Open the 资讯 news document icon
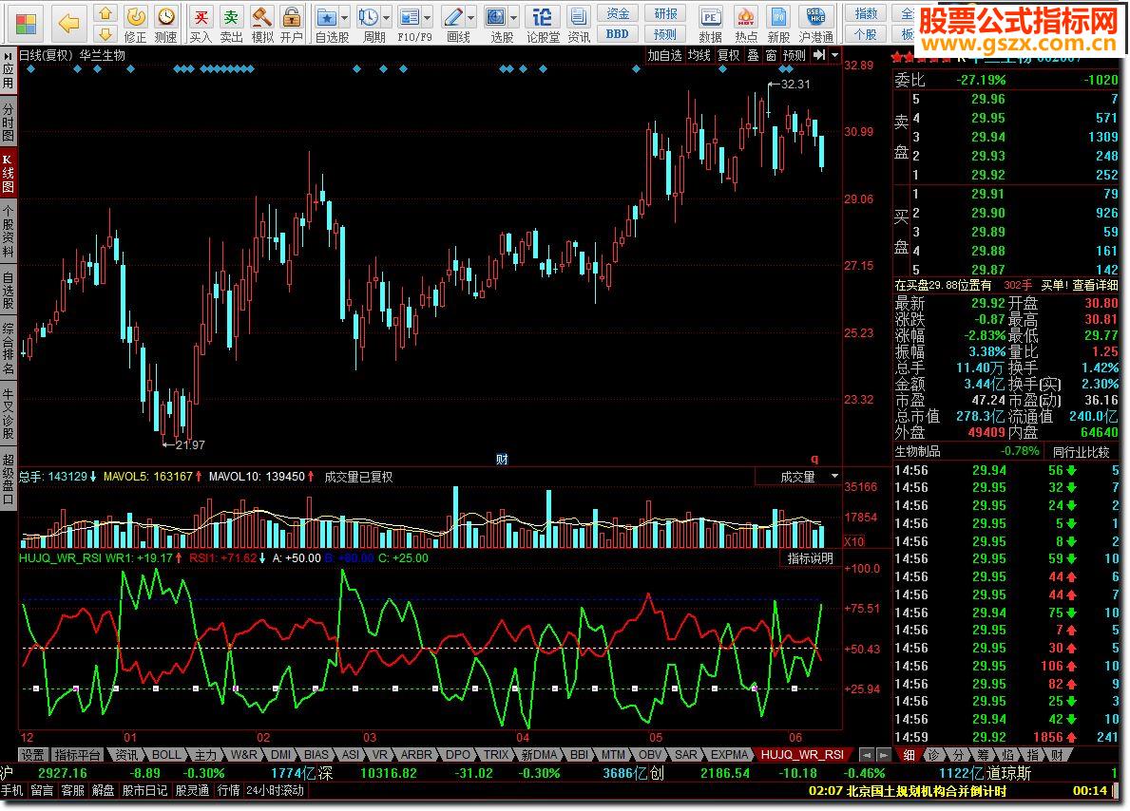 tap(579, 24)
